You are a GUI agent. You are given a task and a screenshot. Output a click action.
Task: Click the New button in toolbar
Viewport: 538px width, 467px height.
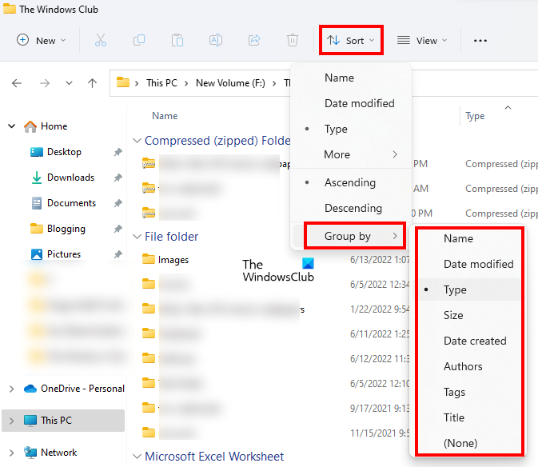(x=42, y=40)
